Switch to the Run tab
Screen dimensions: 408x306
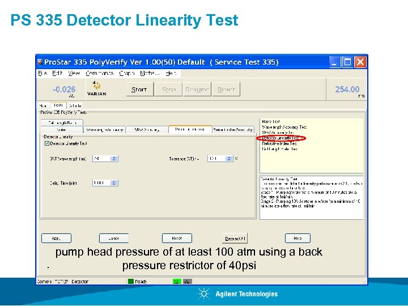[x=43, y=105]
